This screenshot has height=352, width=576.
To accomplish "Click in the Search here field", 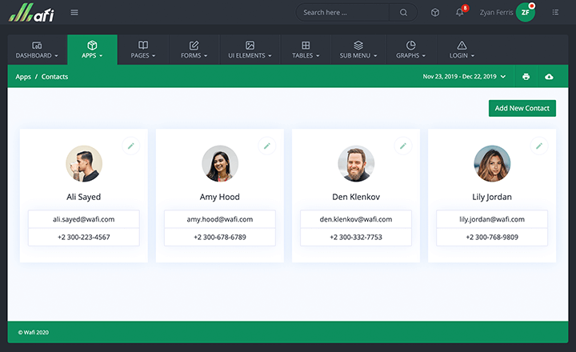I will pyautogui.click(x=342, y=12).
